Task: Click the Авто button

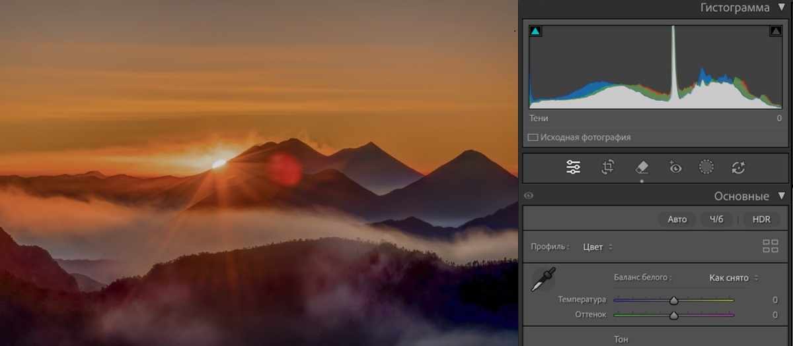Action: (677, 219)
